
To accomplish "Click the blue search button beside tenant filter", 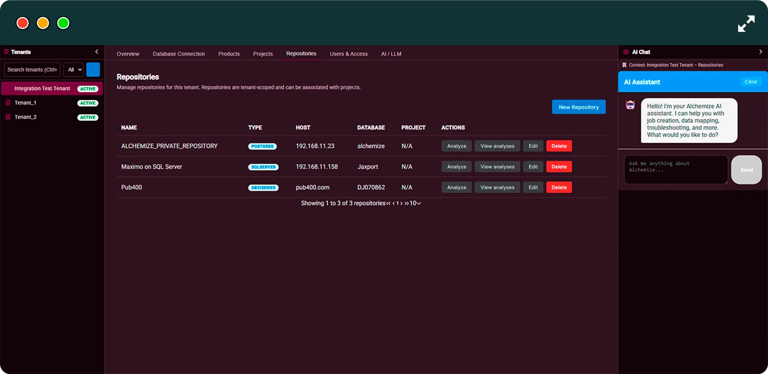I will tap(93, 70).
